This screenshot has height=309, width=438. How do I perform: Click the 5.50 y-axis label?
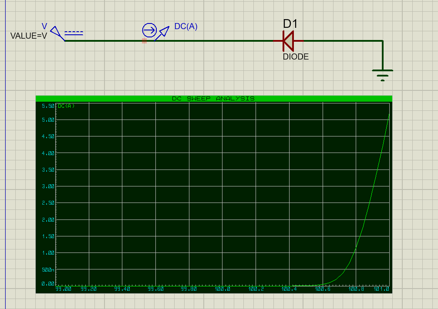click(47, 106)
